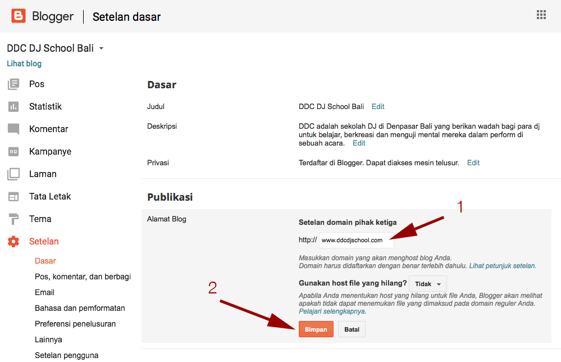561x362 pixels.
Task: Select Setelan in the sidebar
Action: pos(44,241)
